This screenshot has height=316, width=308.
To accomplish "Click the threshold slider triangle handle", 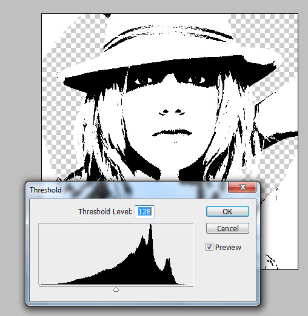I will (x=116, y=289).
